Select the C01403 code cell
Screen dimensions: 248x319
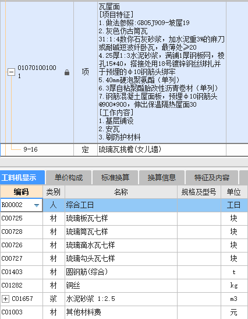pyautogui.click(x=22, y=272)
